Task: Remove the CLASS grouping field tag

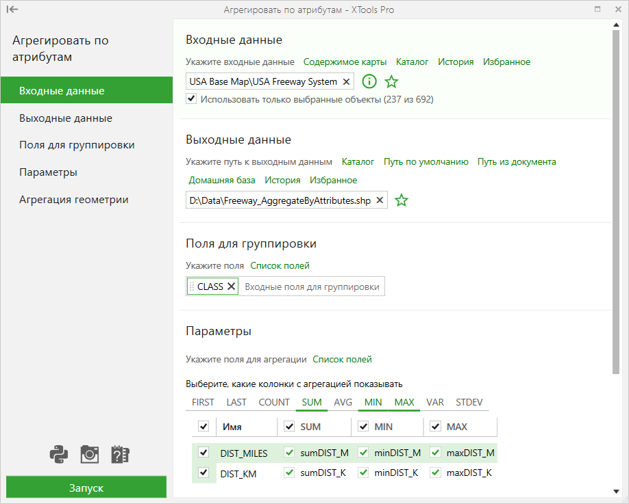Action: point(231,287)
